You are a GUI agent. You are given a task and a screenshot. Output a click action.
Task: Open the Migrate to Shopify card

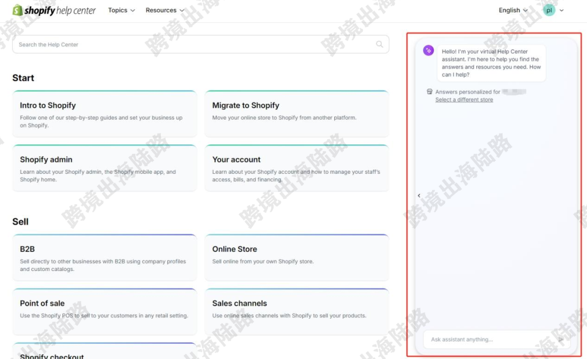coord(297,114)
